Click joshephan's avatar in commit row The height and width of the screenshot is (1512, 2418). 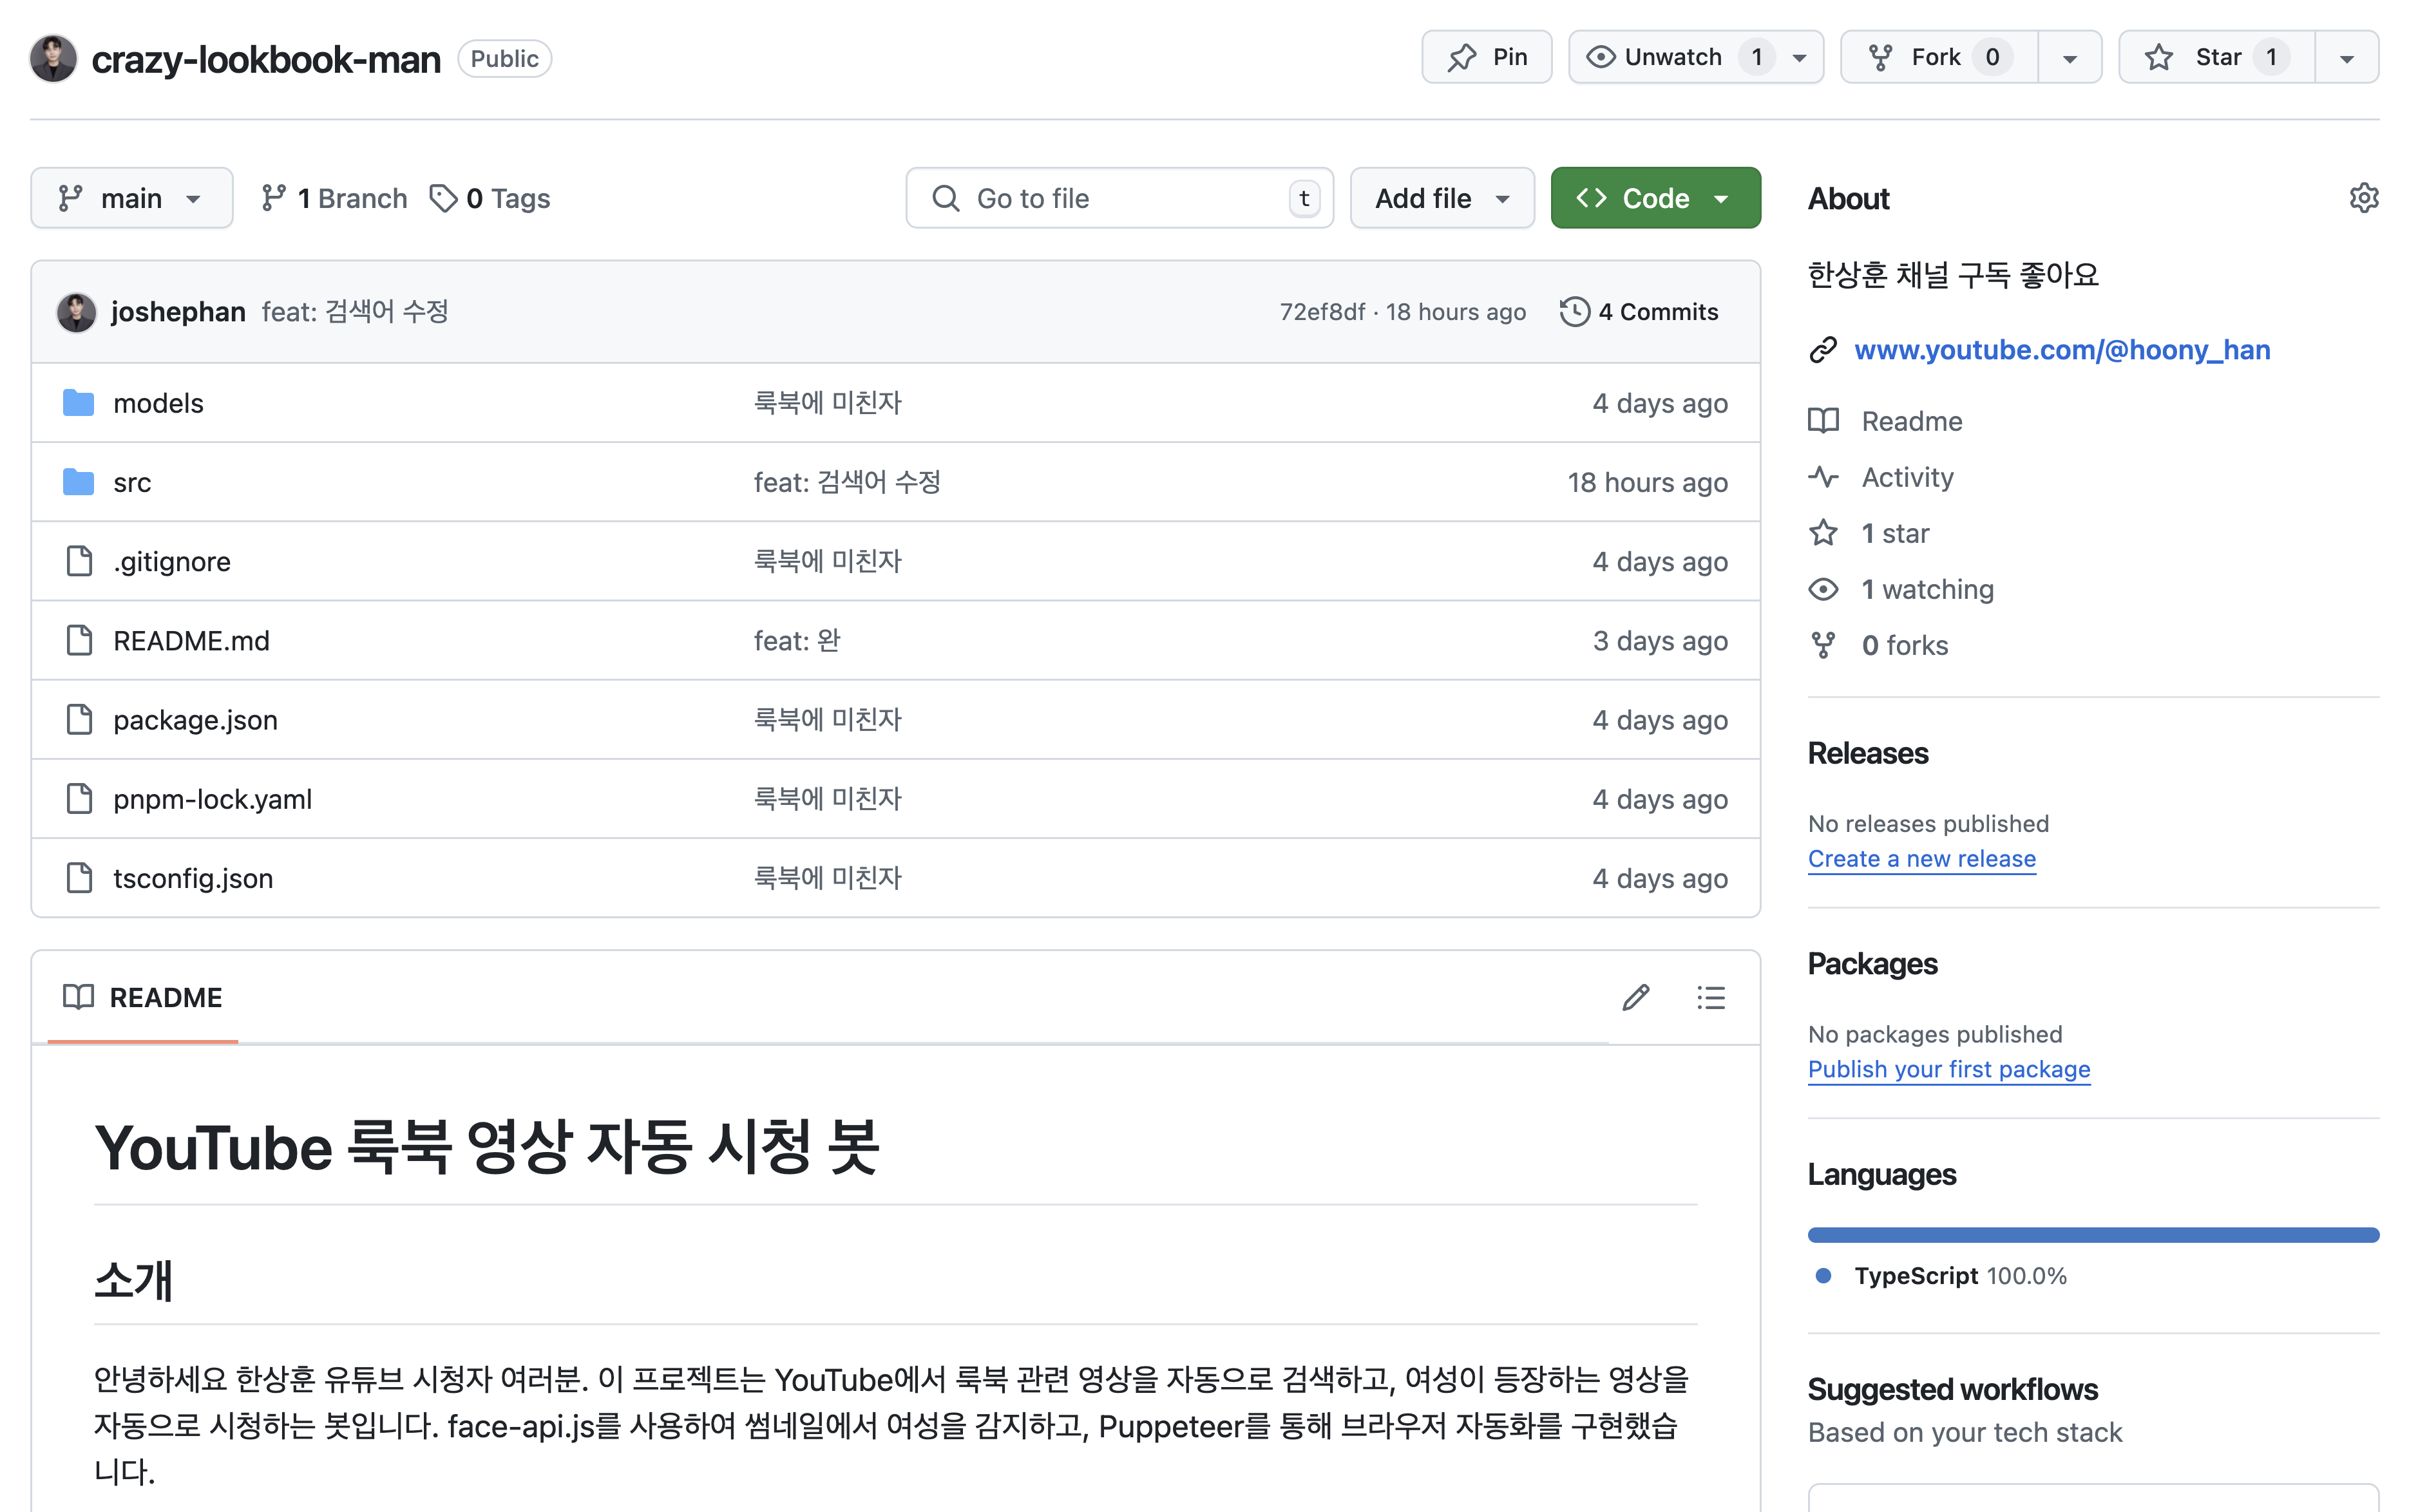point(76,312)
